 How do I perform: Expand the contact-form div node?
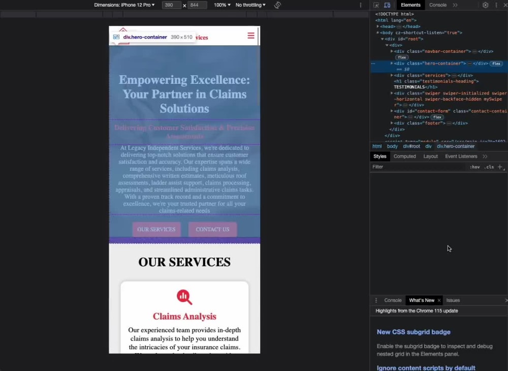(392, 111)
